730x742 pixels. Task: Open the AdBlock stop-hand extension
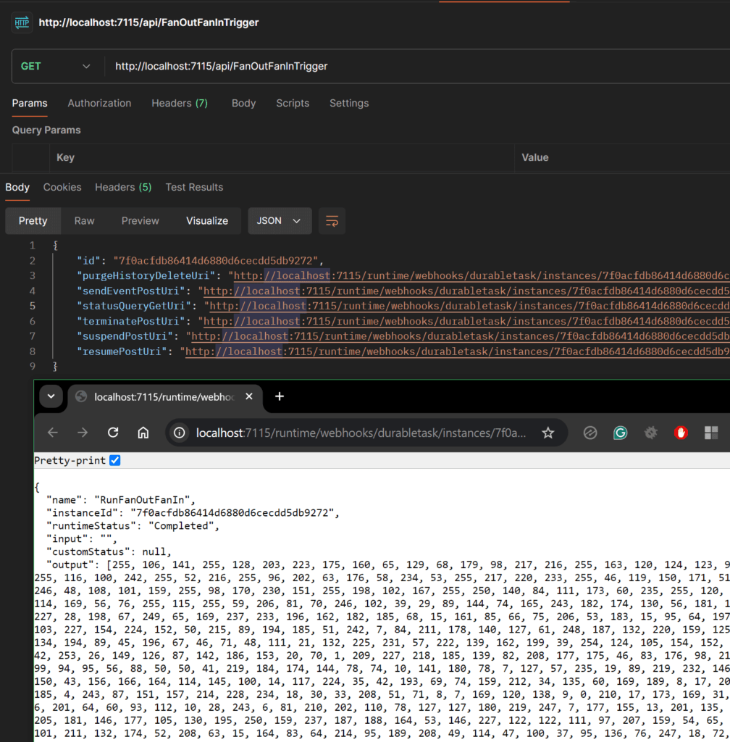(681, 433)
